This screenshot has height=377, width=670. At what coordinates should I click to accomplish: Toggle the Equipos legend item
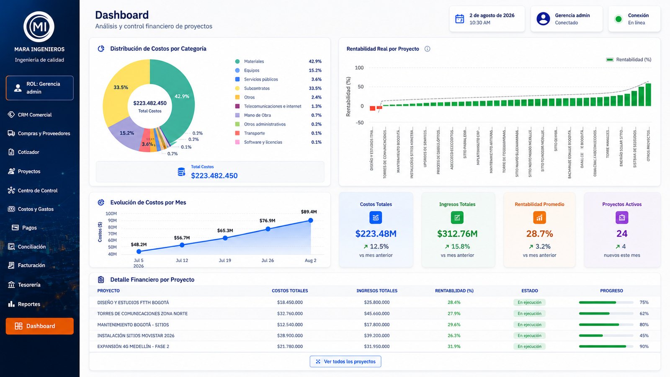tap(278, 70)
